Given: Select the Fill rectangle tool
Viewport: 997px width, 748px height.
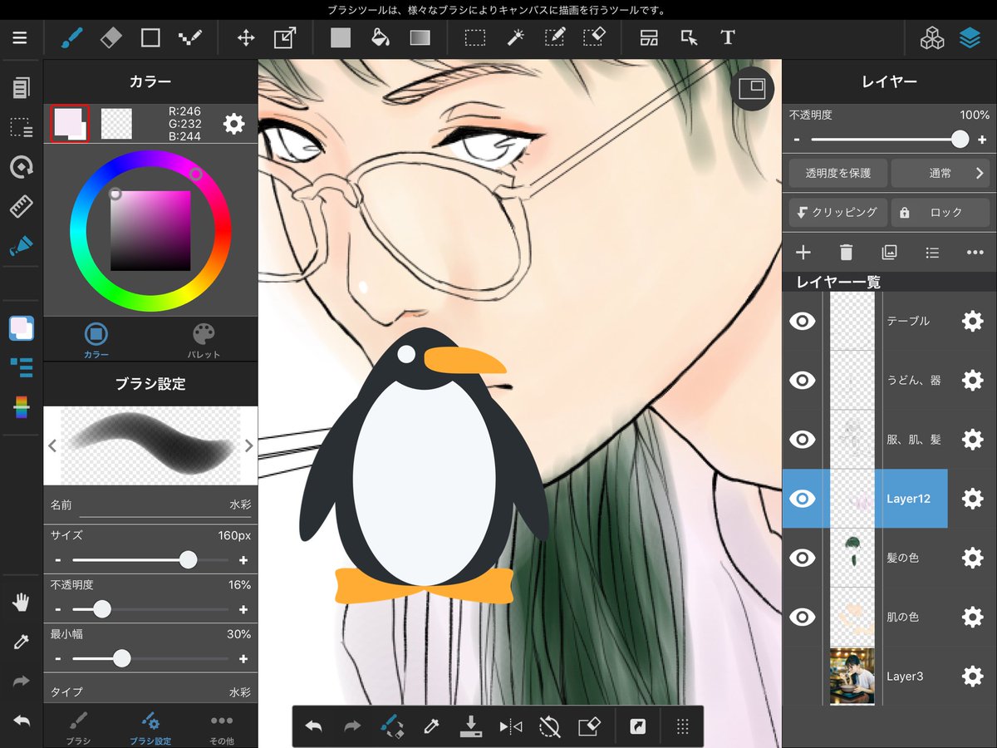Looking at the screenshot, I should pos(341,37).
